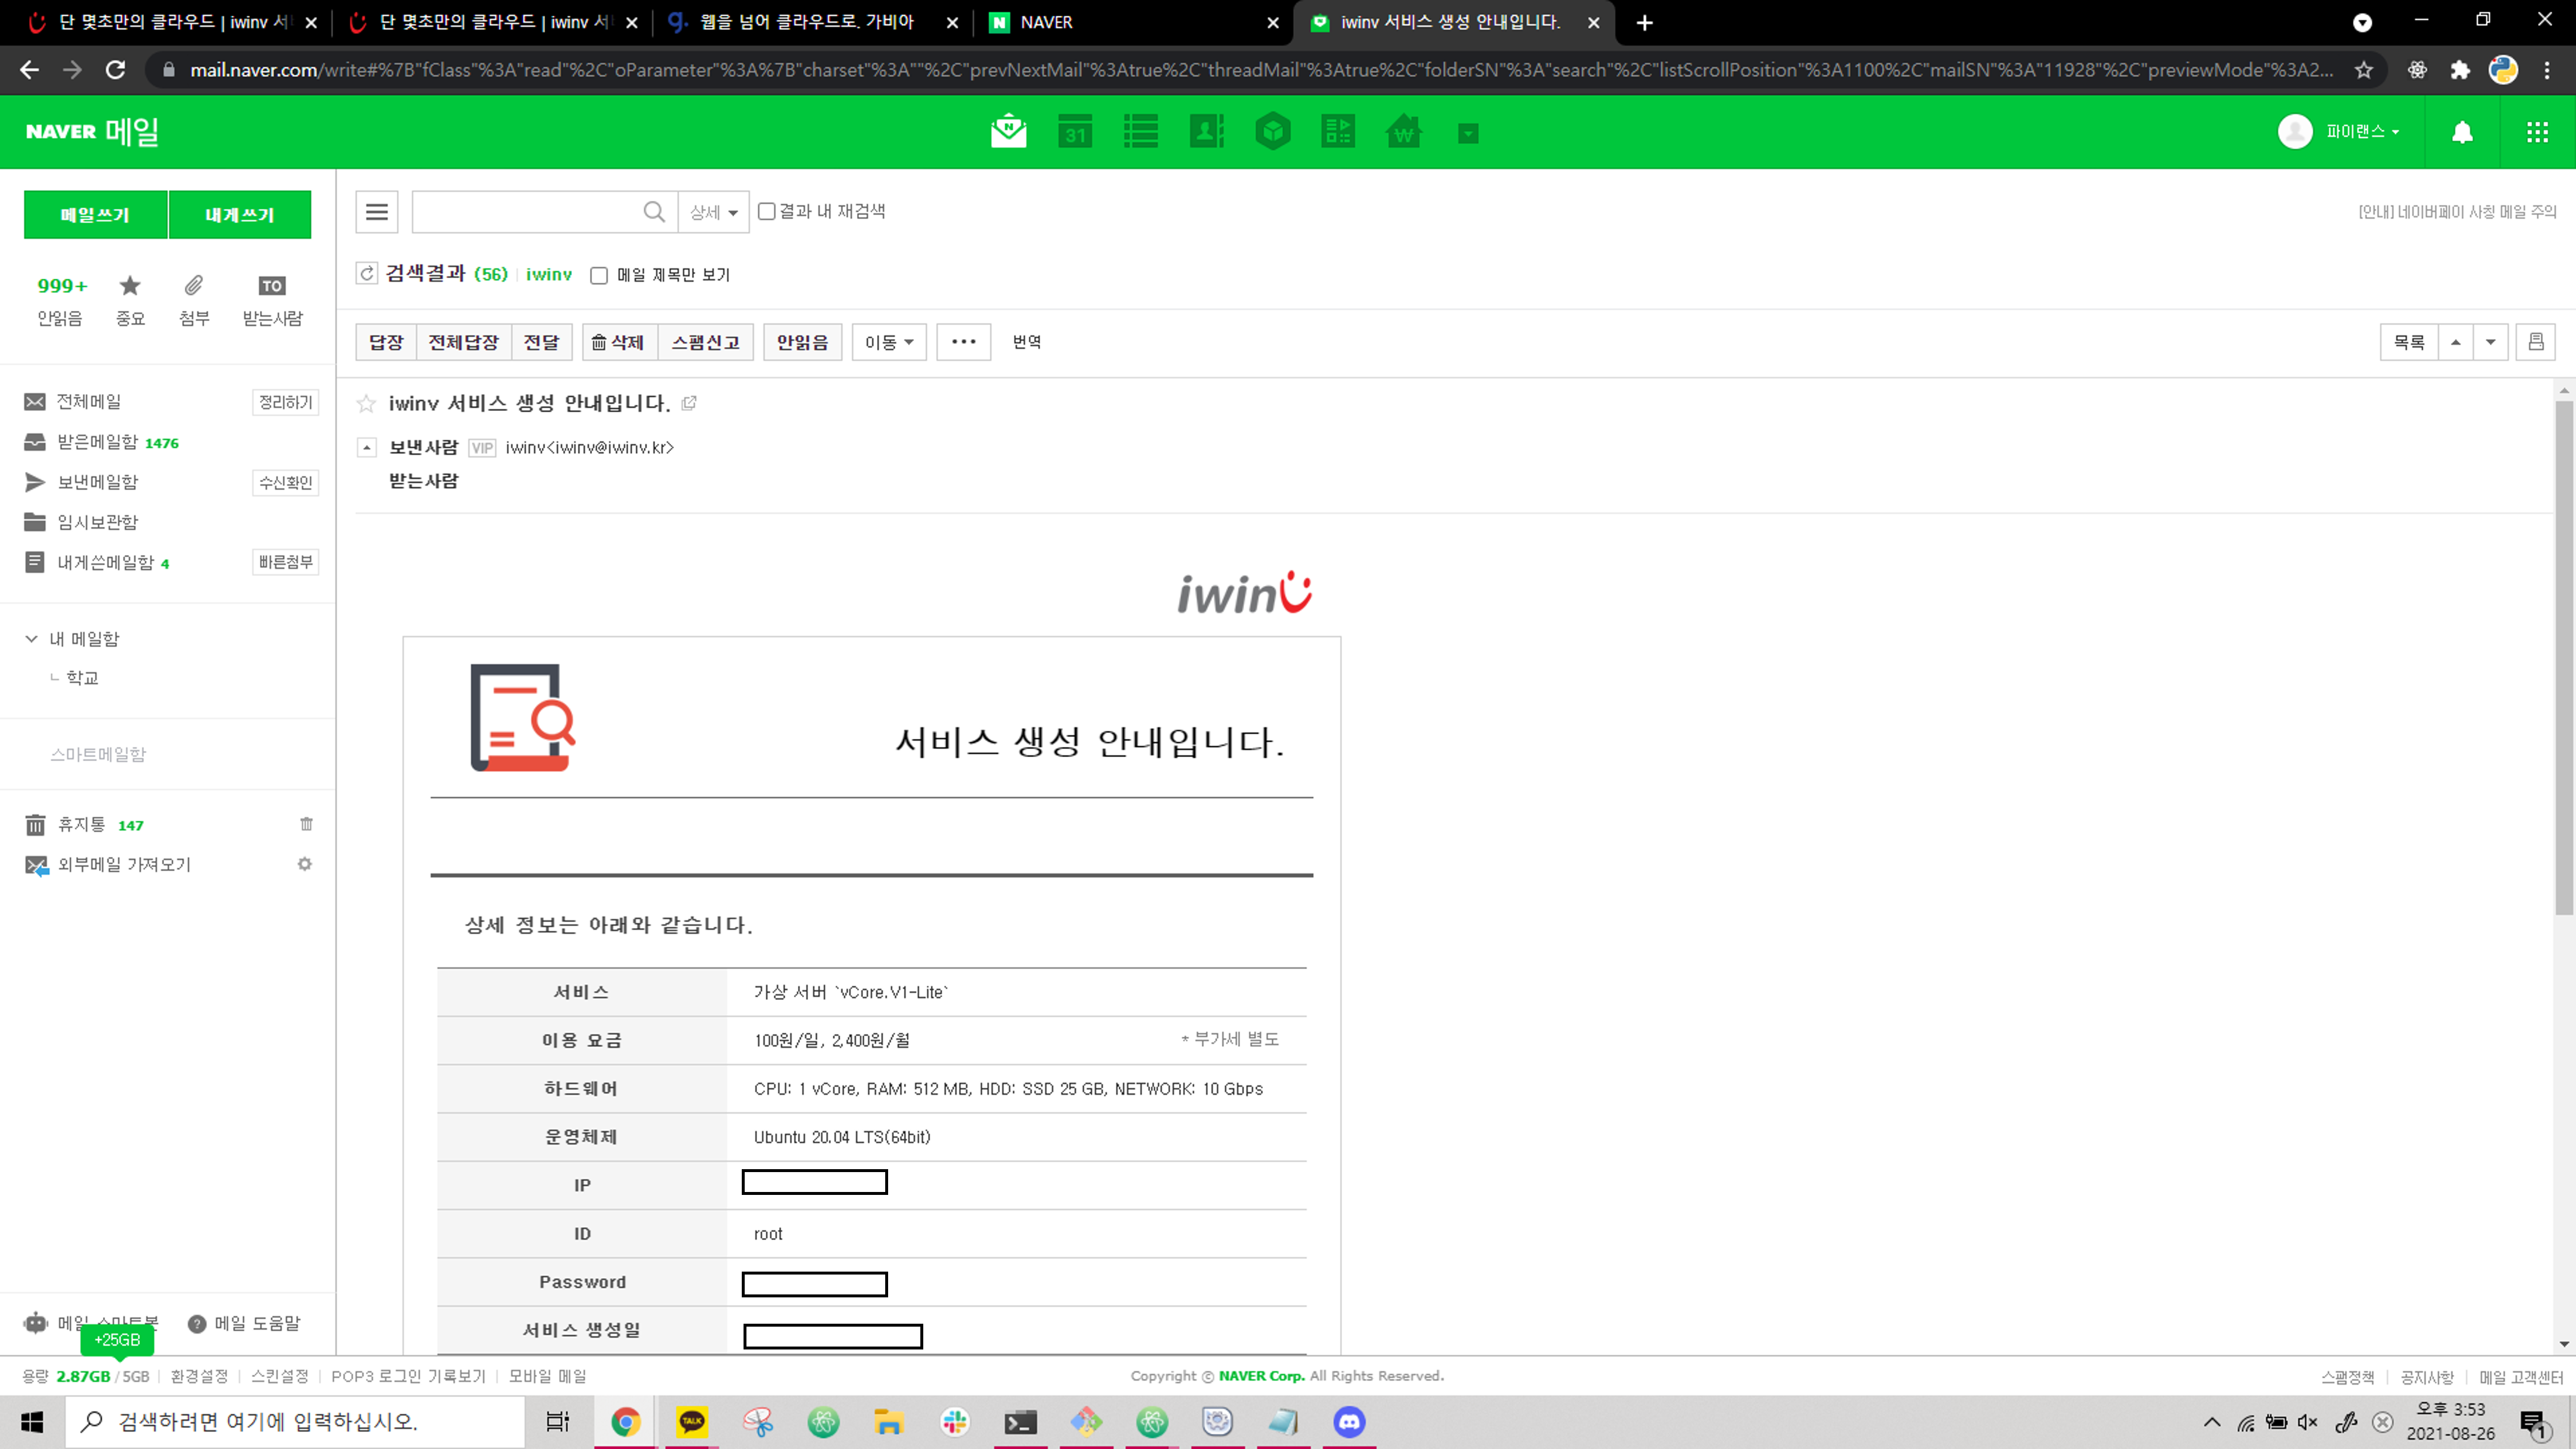The image size is (2576, 1449).
Task: Collapse the 내 메일함 folder tree
Action: pyautogui.click(x=31, y=639)
